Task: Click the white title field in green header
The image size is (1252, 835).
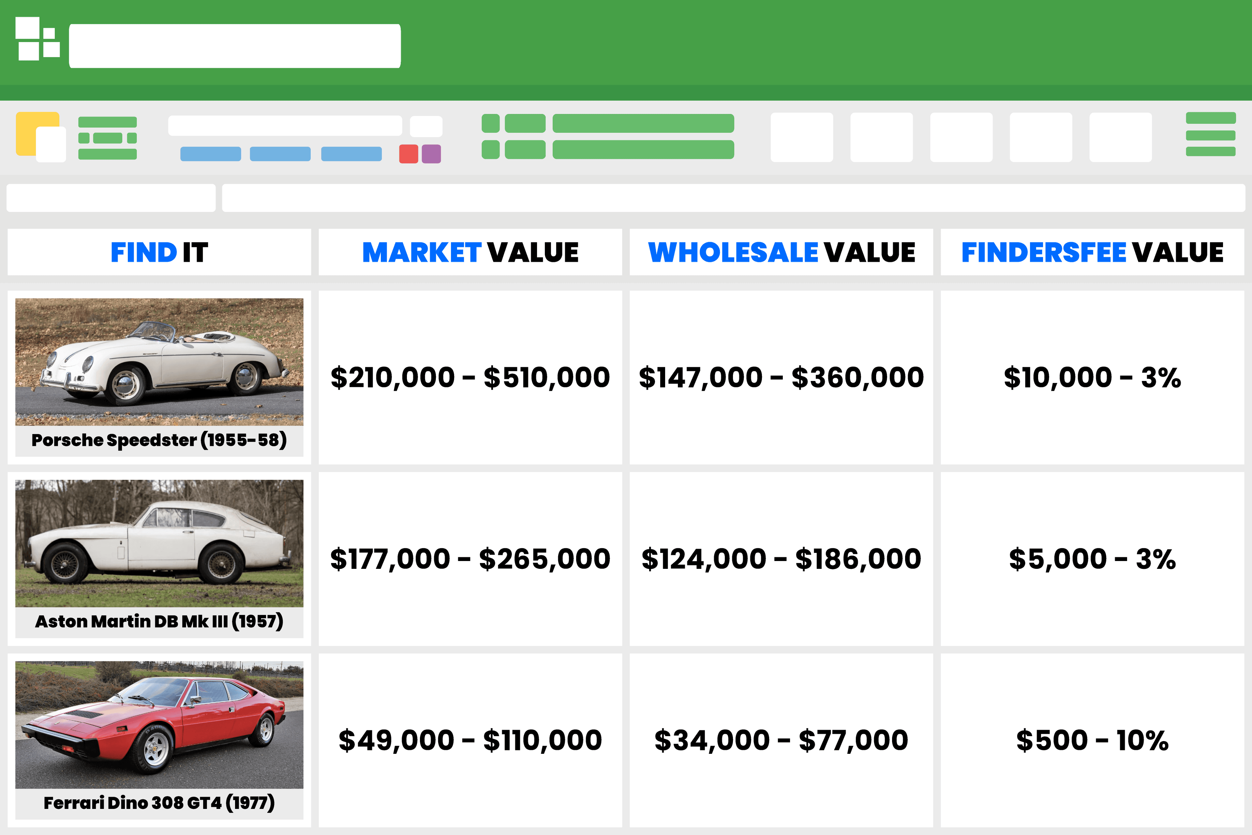Action: (235, 46)
